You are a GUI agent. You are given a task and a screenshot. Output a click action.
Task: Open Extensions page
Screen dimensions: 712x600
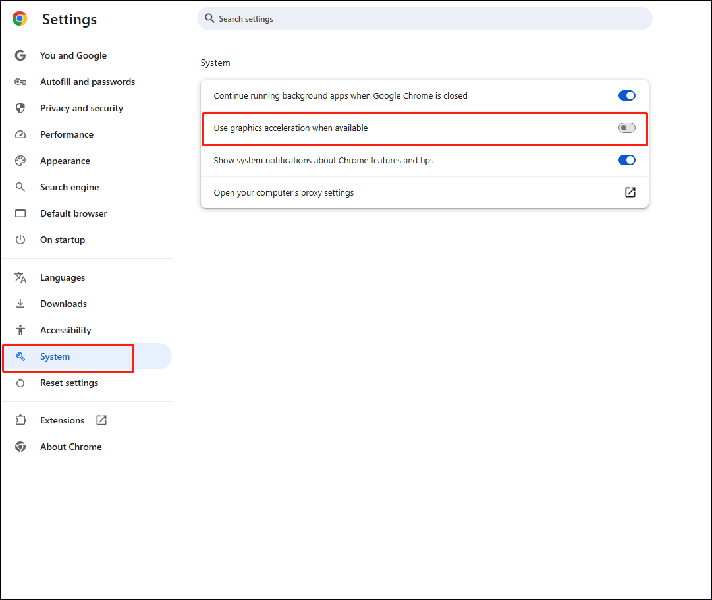[62, 420]
